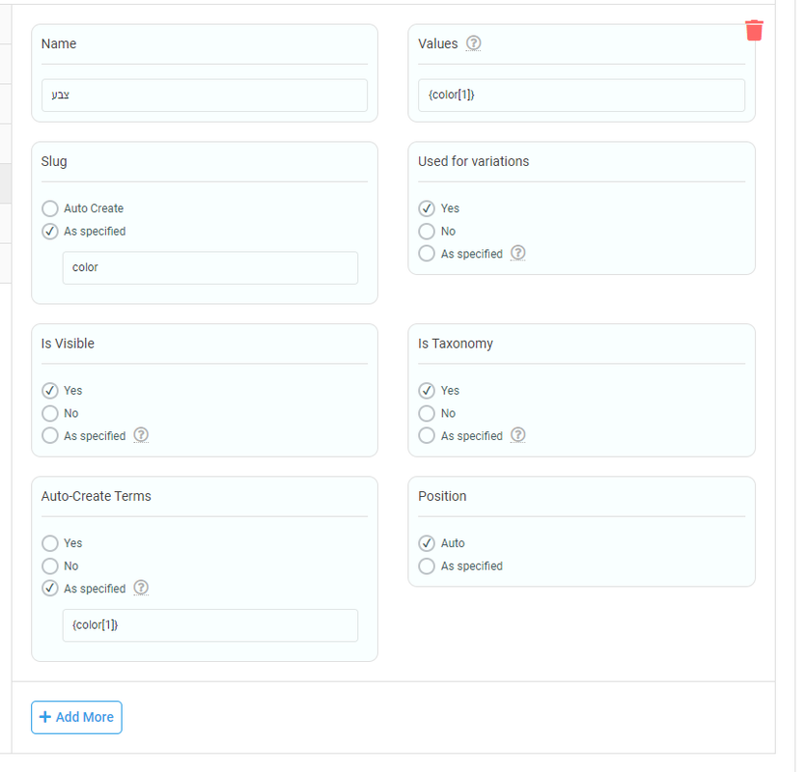Enable Yes under Auto-Create Terms
The height and width of the screenshot is (772, 805).
tap(50, 543)
